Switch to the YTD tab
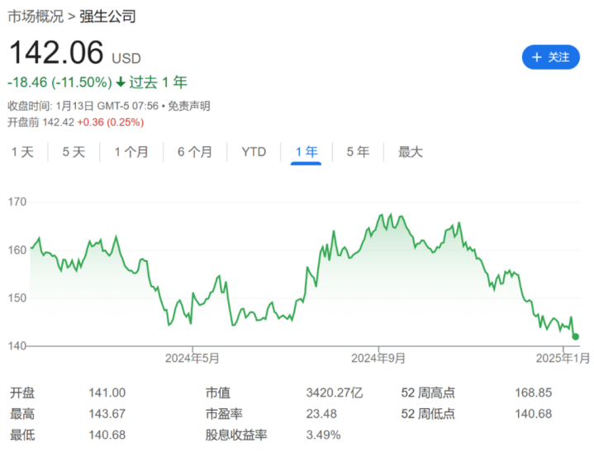 coord(254,152)
